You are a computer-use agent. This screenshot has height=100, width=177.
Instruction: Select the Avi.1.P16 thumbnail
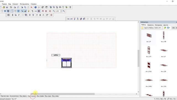pyautogui.click(x=149, y=67)
